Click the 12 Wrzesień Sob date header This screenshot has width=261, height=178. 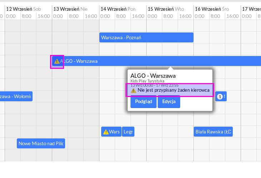pyautogui.click(x=24, y=9)
